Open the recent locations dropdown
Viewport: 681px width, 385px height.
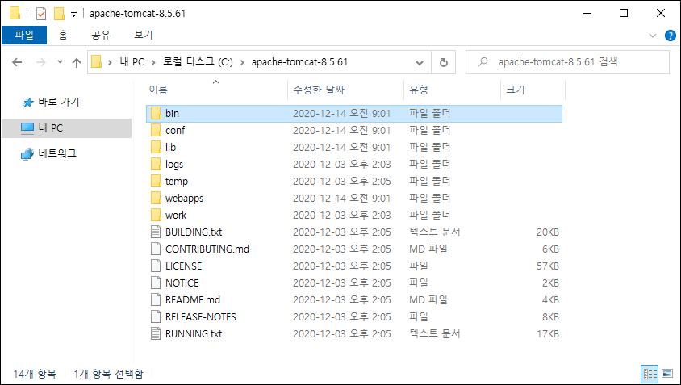pyautogui.click(x=60, y=62)
